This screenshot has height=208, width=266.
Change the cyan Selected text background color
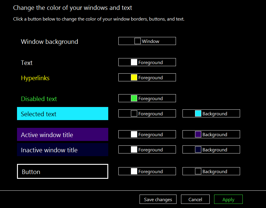click(x=211, y=114)
